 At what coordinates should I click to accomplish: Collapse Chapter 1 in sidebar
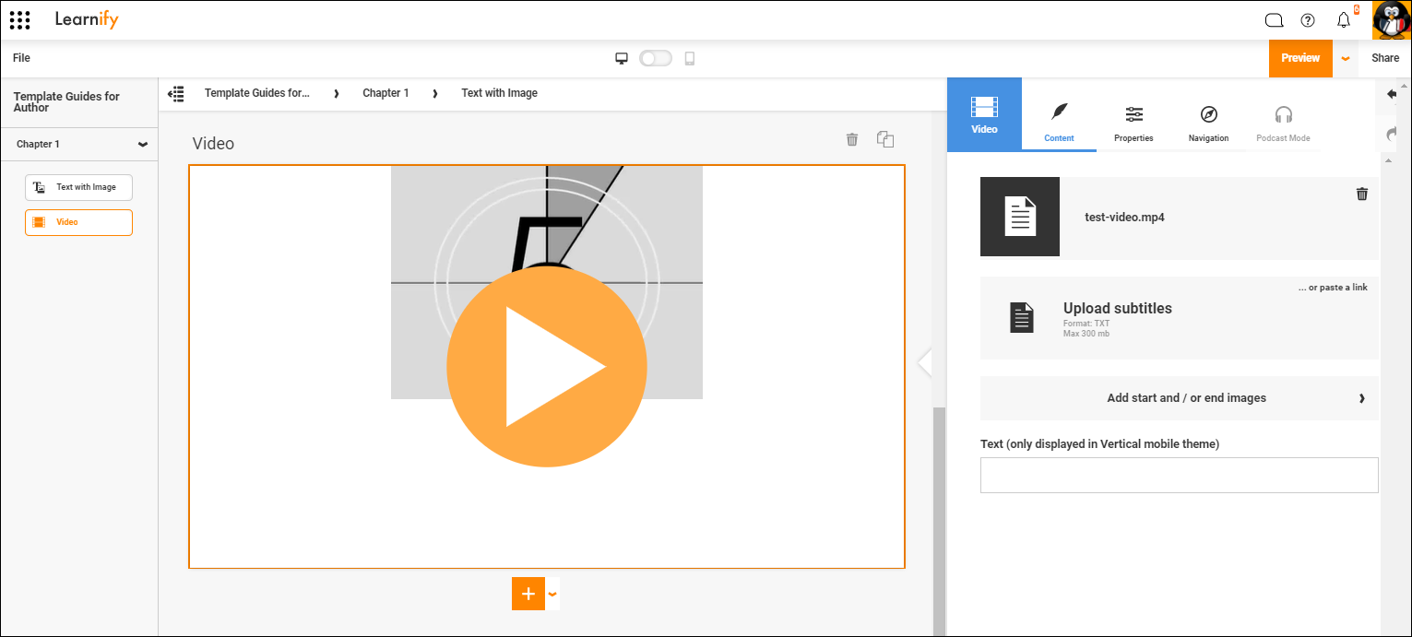143,145
